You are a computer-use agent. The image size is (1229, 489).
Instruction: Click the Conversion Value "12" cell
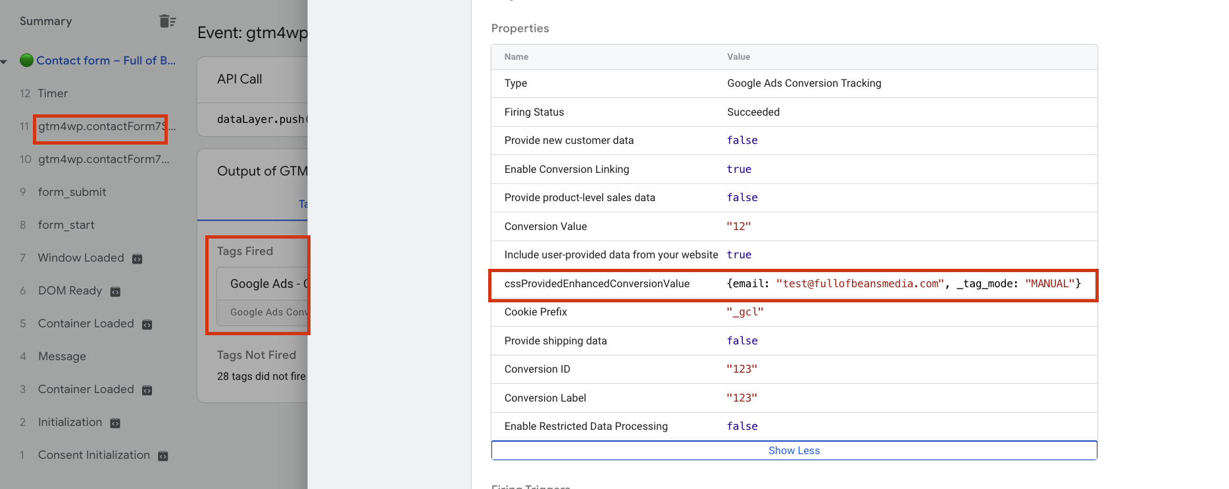click(739, 226)
